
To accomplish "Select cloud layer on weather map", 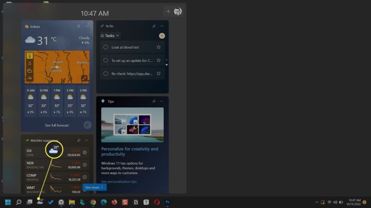I will (30, 71).
